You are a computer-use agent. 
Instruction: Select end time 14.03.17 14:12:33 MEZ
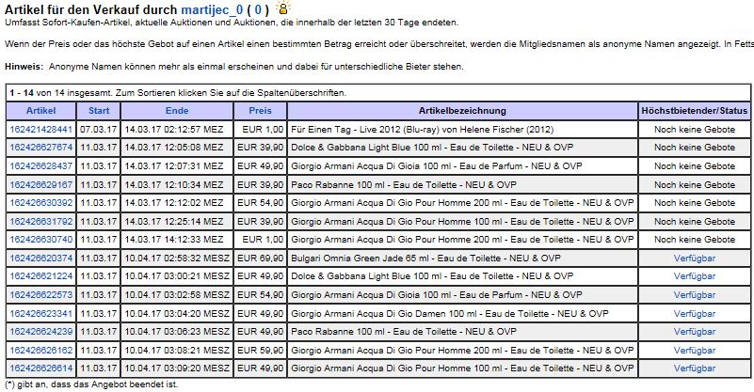coord(174,240)
